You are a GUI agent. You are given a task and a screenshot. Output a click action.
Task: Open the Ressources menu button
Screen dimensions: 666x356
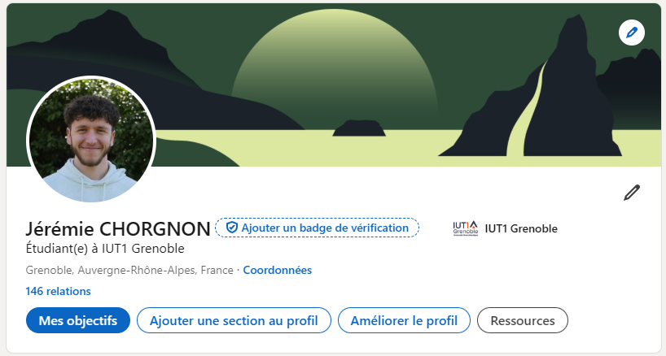pos(523,320)
